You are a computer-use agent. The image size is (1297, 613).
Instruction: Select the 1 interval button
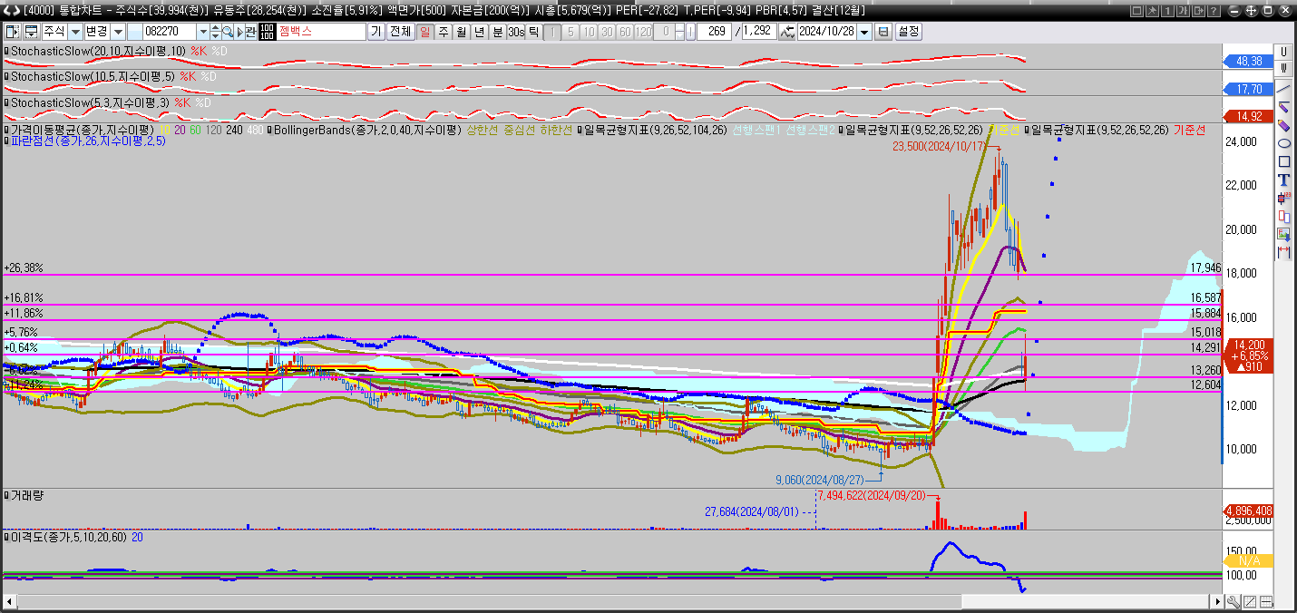coord(552,32)
